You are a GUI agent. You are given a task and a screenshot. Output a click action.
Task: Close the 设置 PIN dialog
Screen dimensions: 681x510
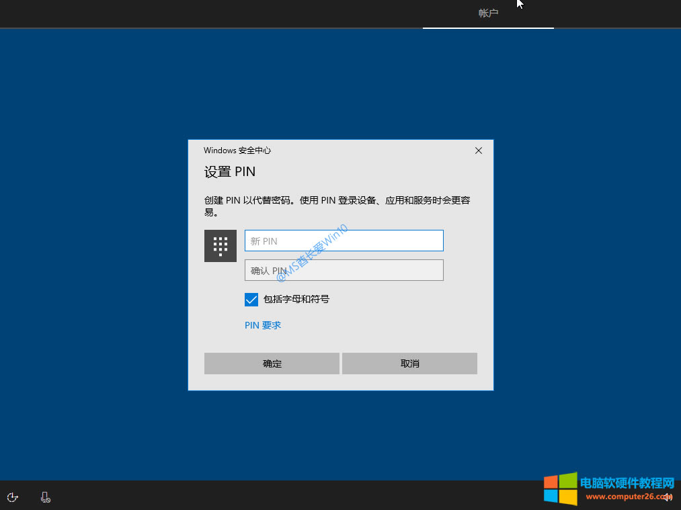tap(478, 151)
